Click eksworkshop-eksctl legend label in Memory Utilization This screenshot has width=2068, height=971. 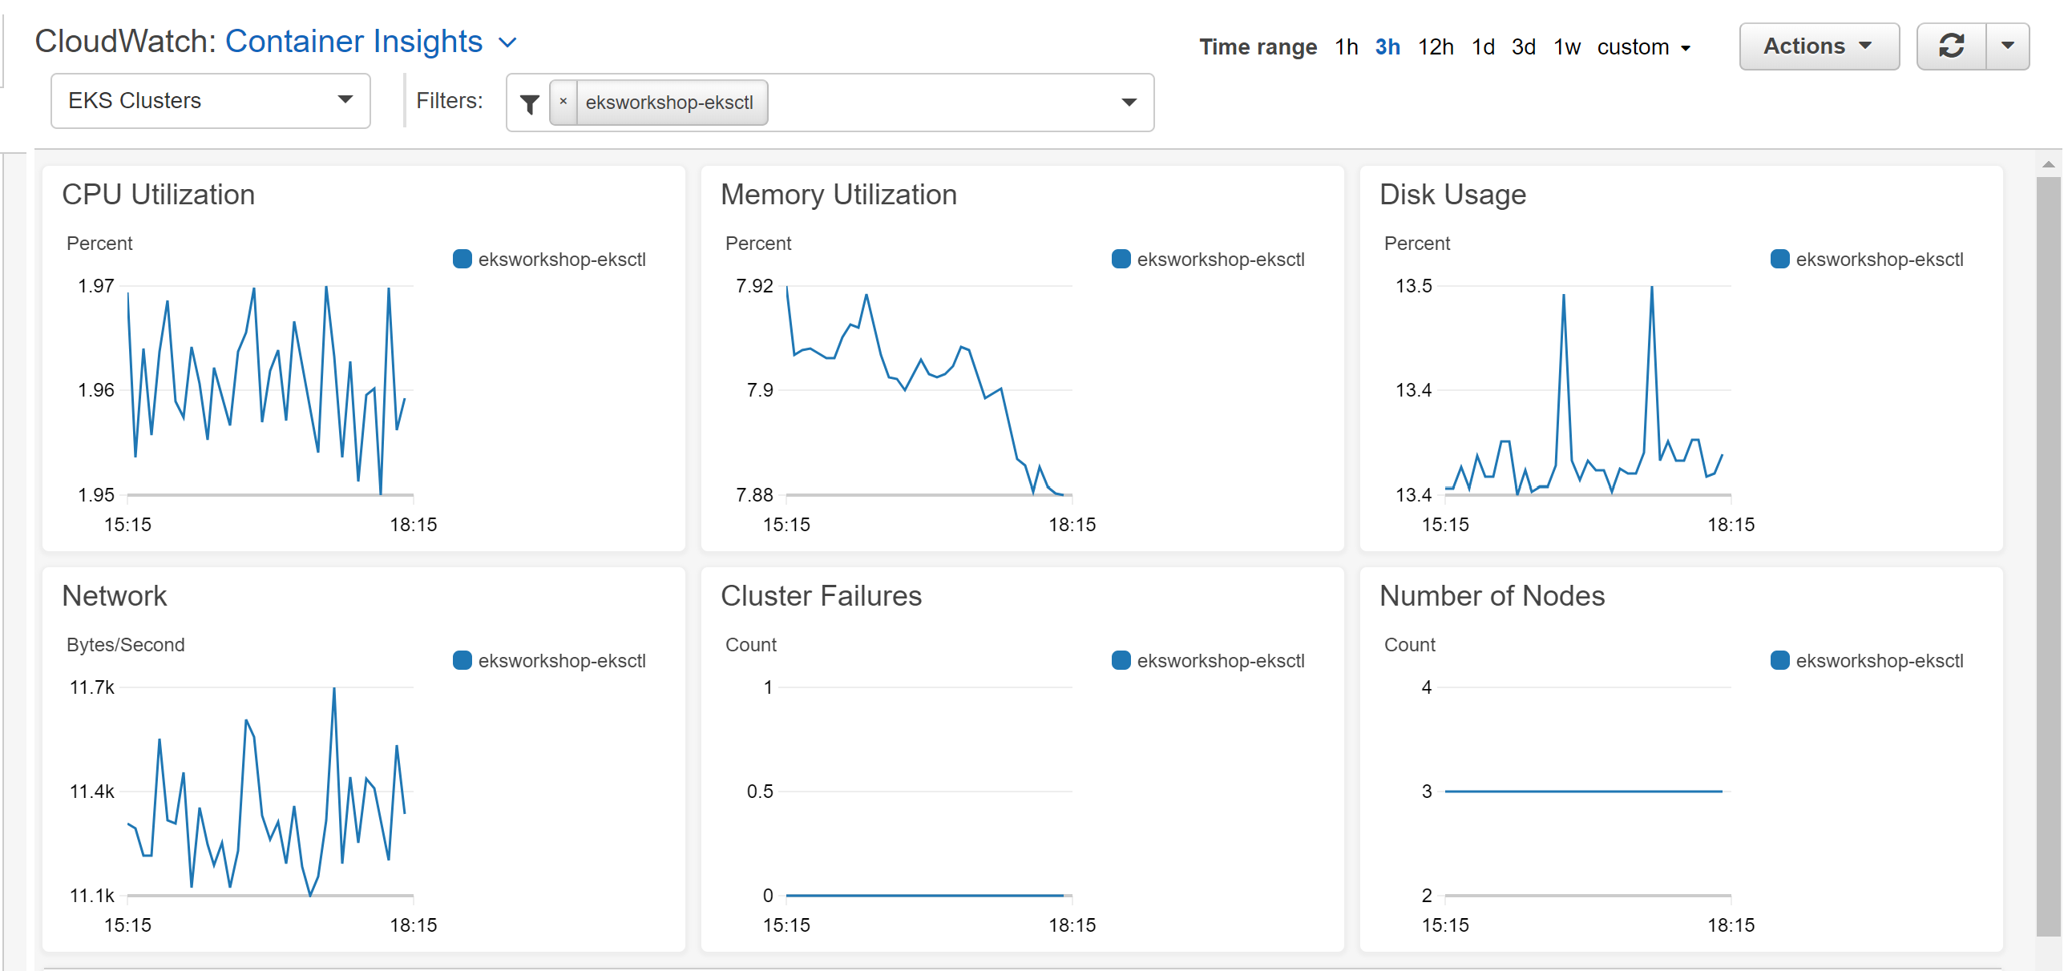coord(1221,260)
